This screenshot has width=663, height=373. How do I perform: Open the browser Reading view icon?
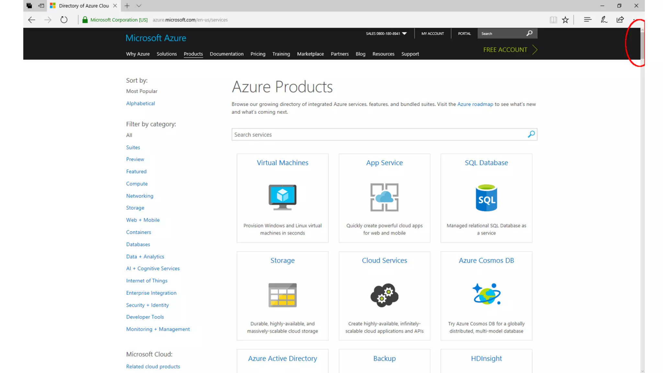coord(553,20)
